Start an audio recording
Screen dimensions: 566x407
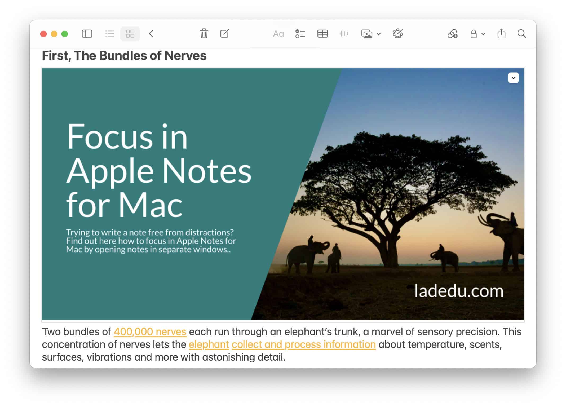[343, 34]
